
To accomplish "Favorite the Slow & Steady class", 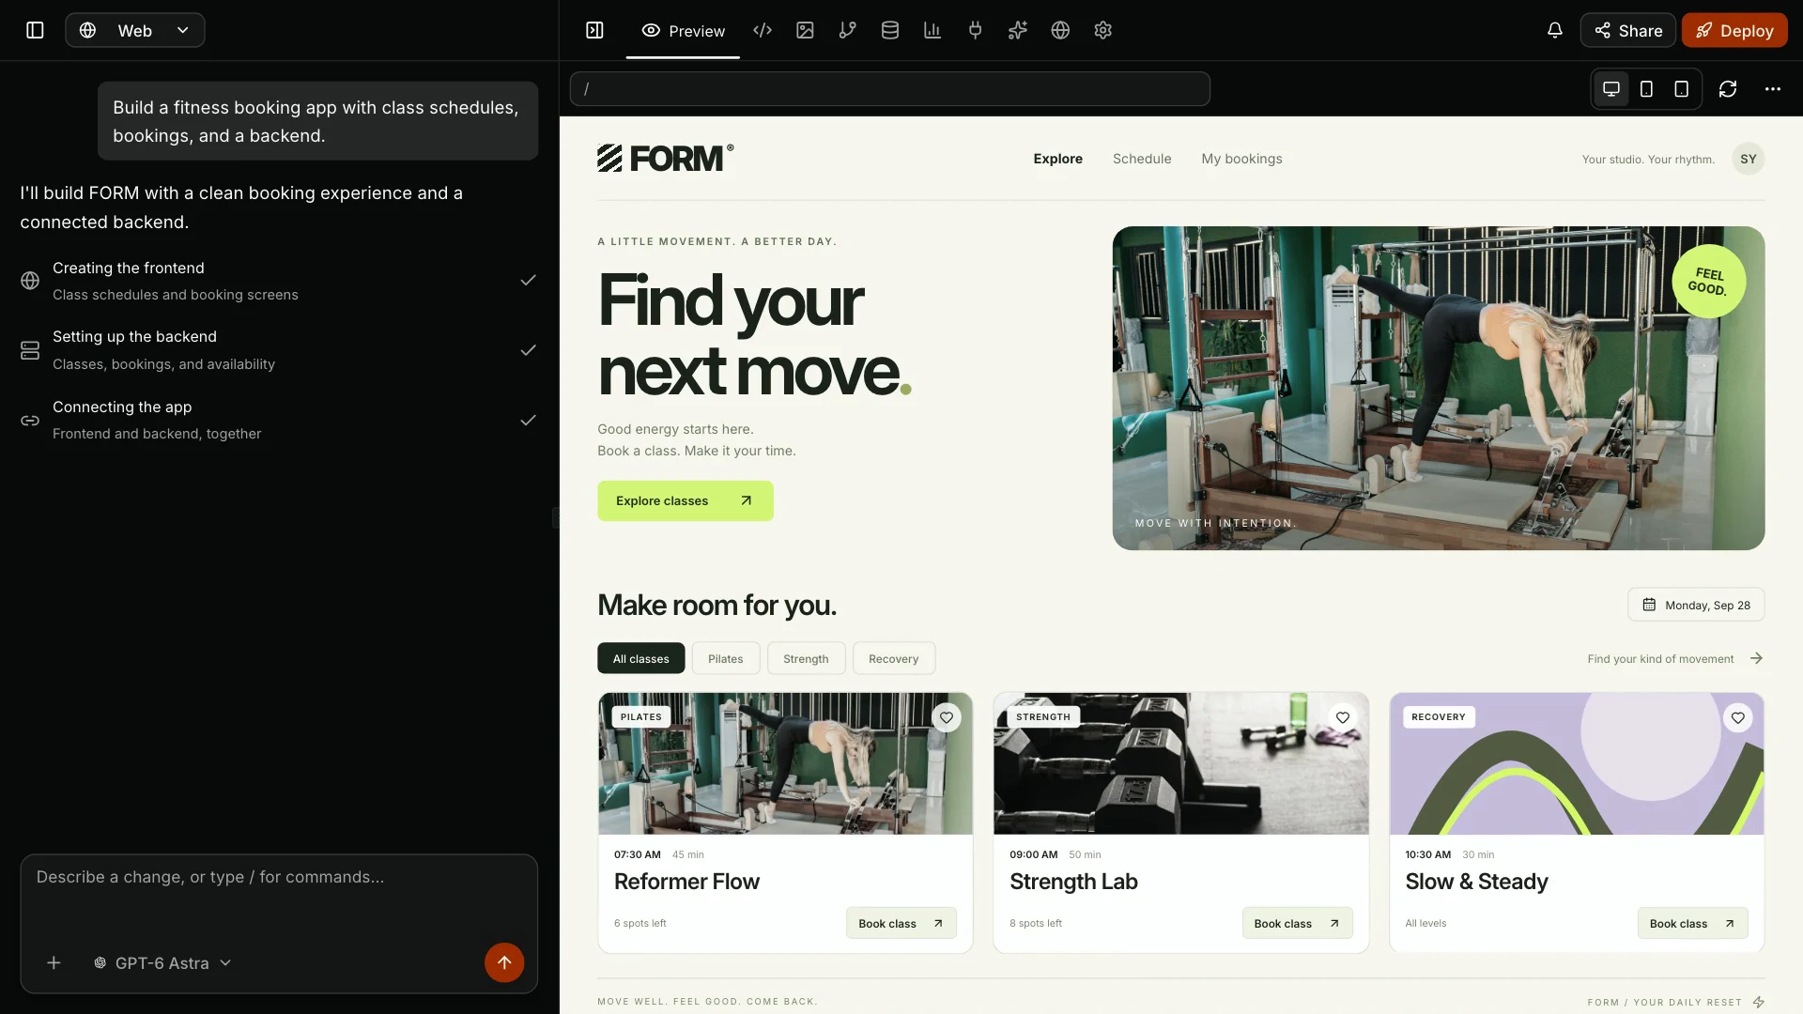I will 1738,717.
